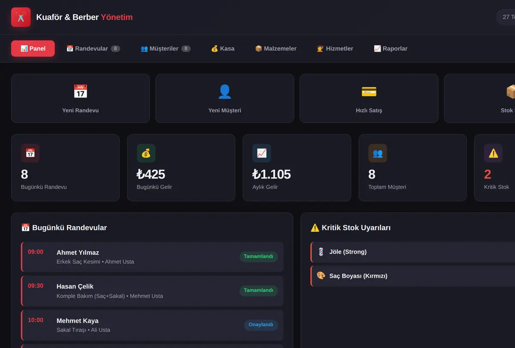Click the ₺425 Bugünkü Gelir value
This screenshot has width=515, height=348.
[151, 174]
